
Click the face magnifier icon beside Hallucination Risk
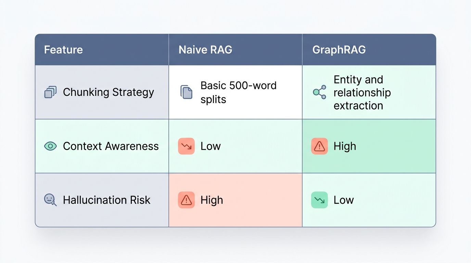[50, 200]
